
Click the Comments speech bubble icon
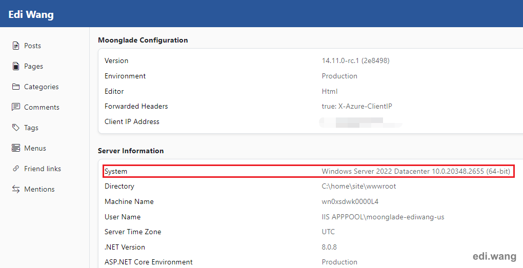click(16, 107)
